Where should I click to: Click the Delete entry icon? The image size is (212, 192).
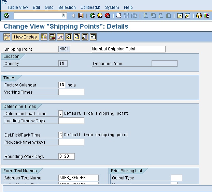(x=52, y=37)
